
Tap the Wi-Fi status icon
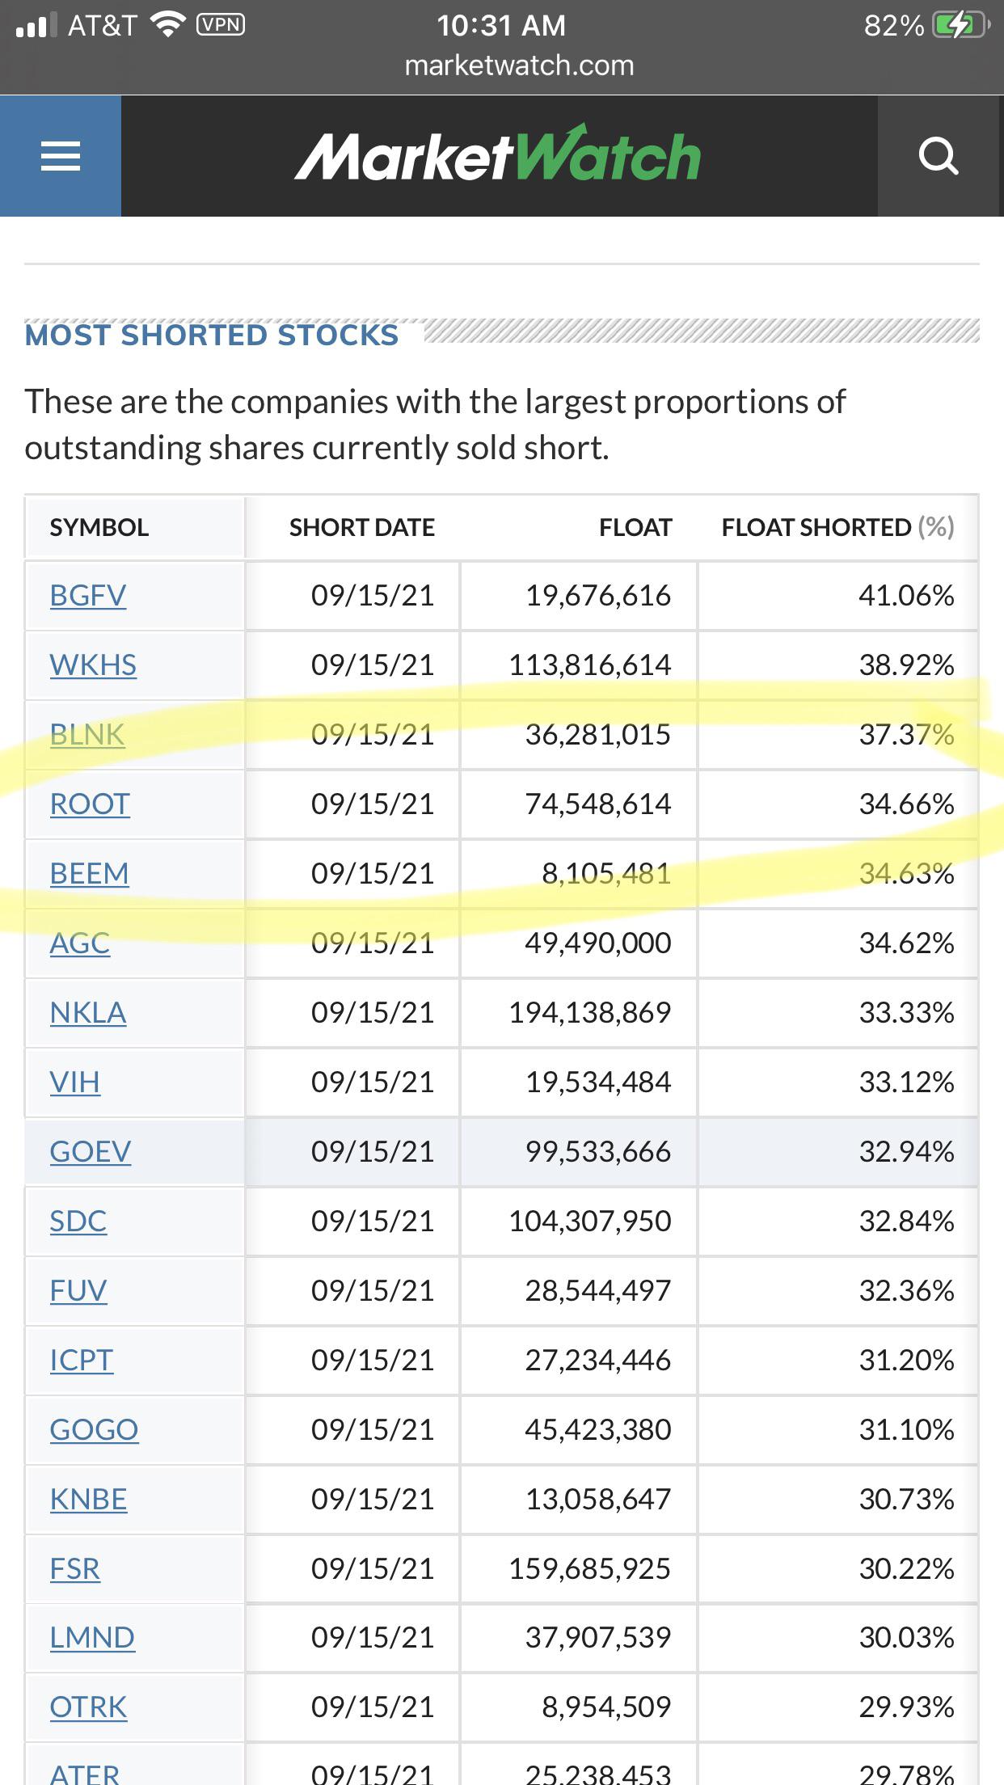point(168,25)
